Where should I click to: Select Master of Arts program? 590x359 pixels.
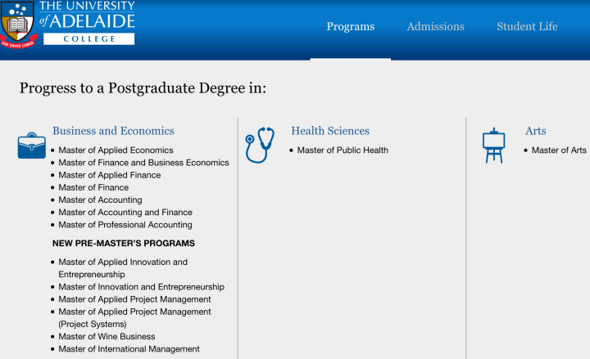[x=559, y=150]
